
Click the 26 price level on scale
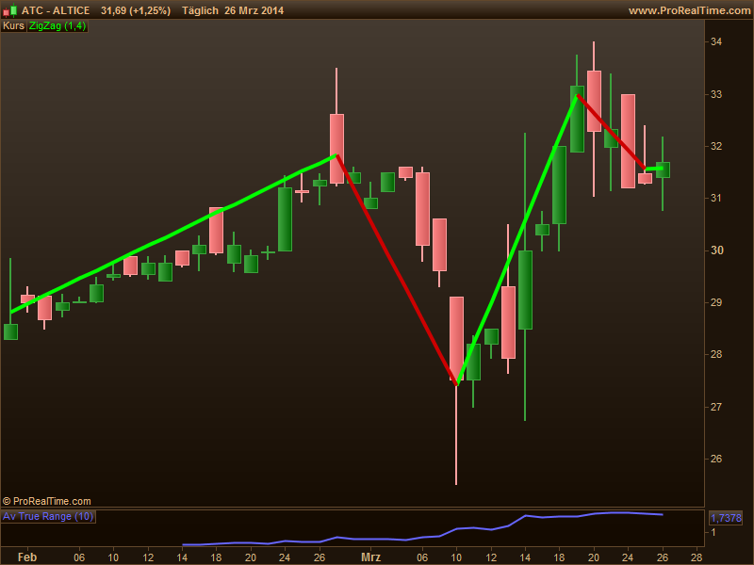716,459
